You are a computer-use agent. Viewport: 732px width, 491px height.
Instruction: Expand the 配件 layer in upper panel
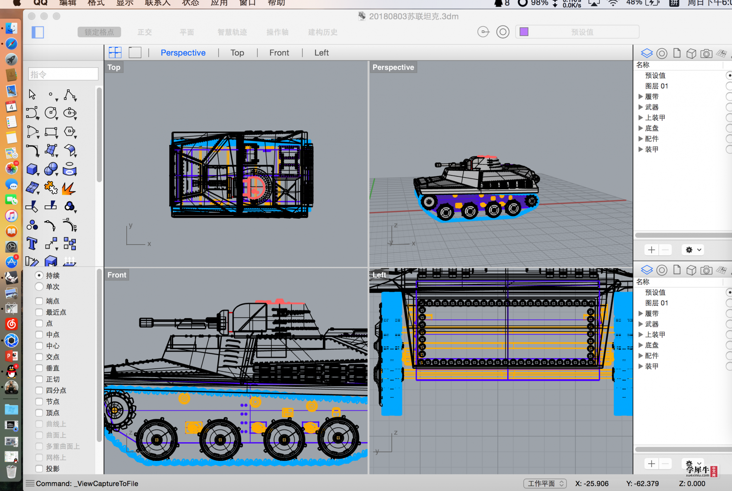[x=640, y=139]
